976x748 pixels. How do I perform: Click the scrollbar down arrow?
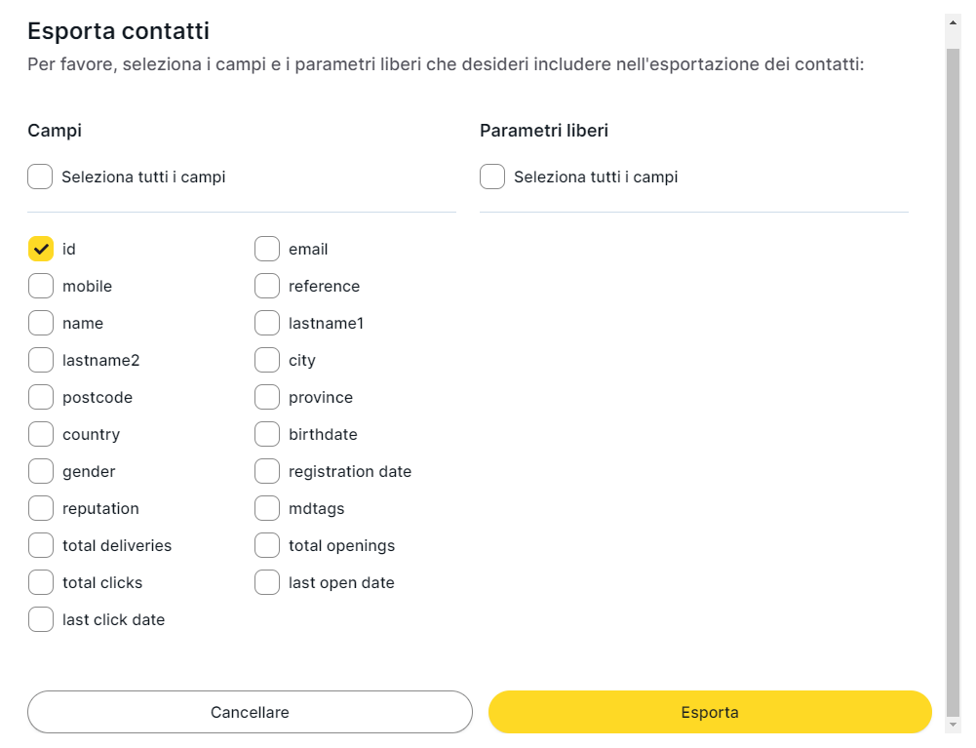point(954,726)
